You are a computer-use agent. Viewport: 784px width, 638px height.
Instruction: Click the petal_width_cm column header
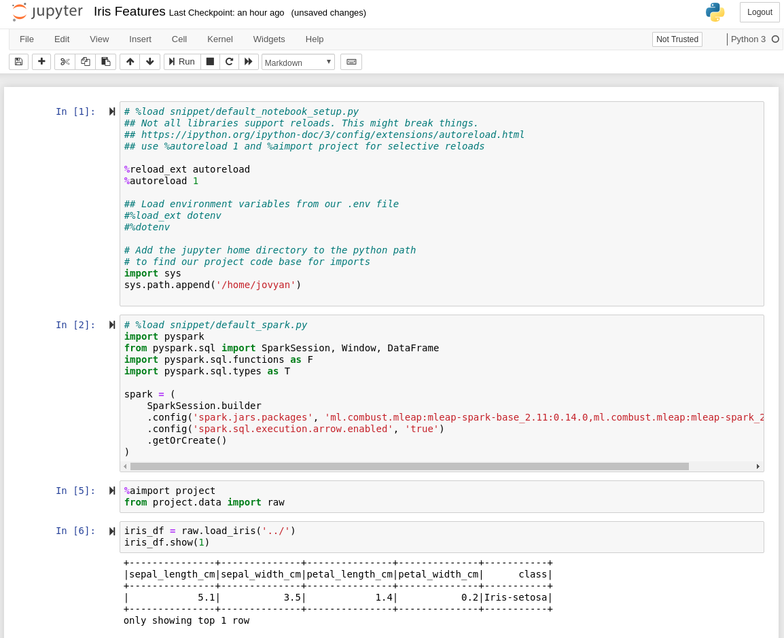pyautogui.click(x=438, y=574)
